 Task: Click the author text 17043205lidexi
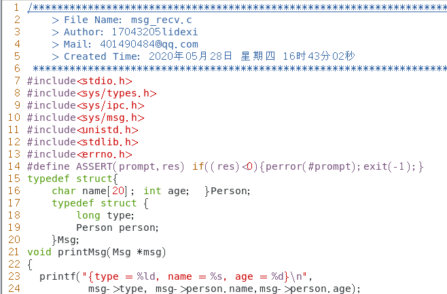[x=154, y=32]
